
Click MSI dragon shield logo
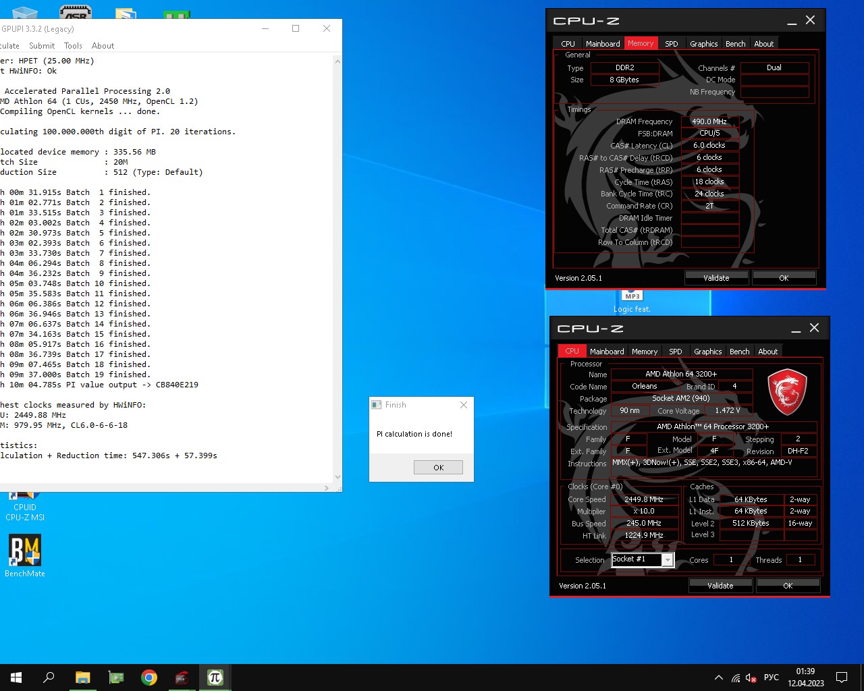[788, 392]
